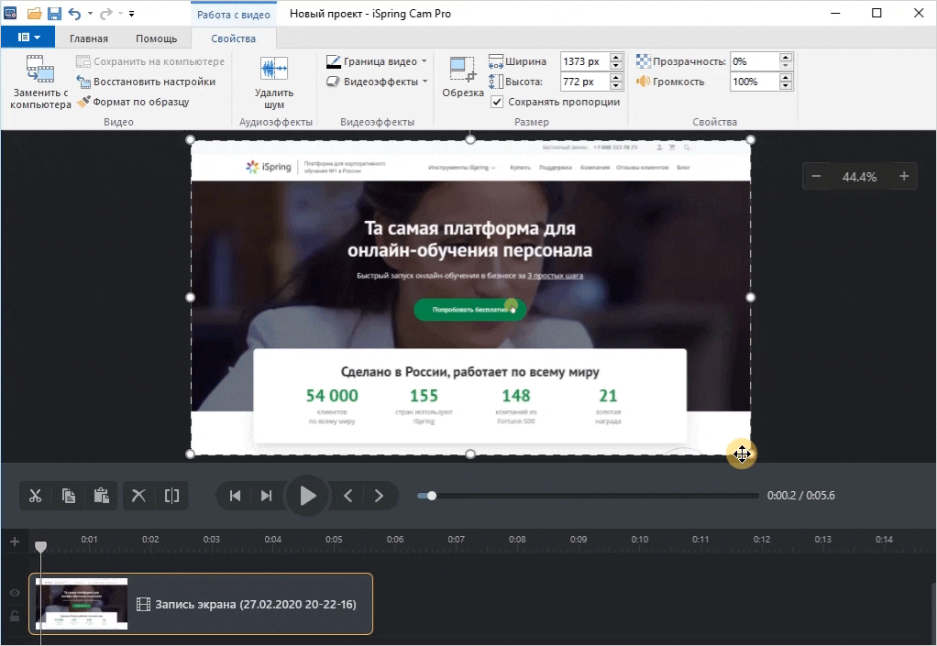Viewport: 937px width, 646px height.
Task: Click the bottom center resize handle
Action: (470, 454)
